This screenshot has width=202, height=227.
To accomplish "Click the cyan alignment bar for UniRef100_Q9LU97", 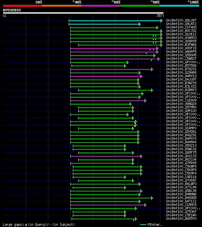I will 116,21.
